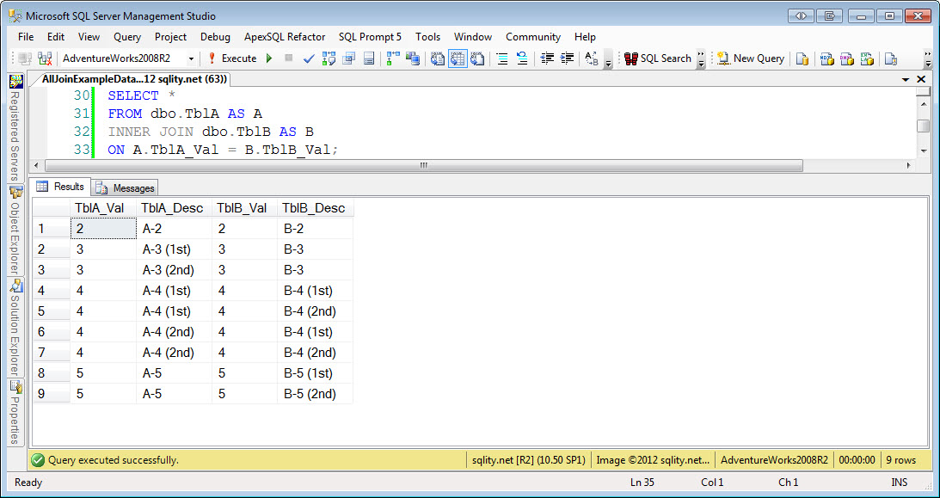
Task: Open the Tools menu
Action: [x=428, y=37]
